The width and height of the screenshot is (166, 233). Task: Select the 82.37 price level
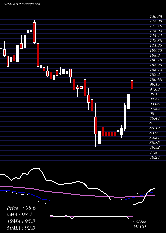click(155, 138)
